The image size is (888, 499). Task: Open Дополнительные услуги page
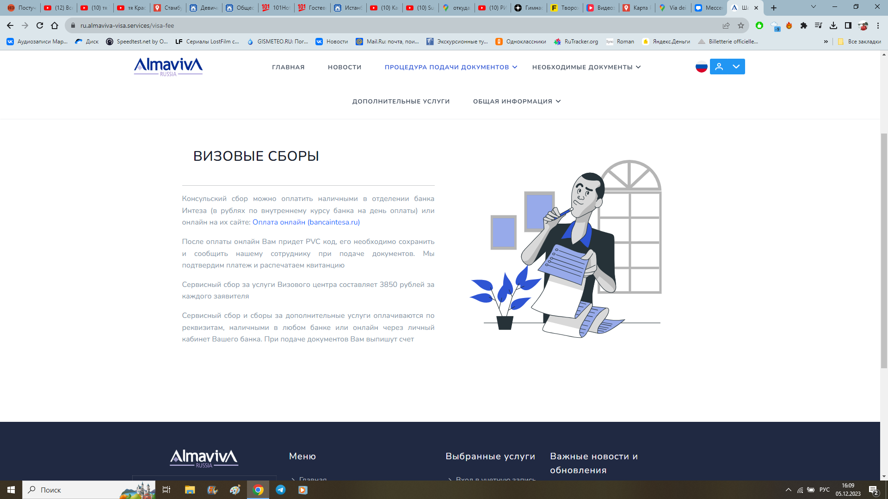click(x=401, y=102)
